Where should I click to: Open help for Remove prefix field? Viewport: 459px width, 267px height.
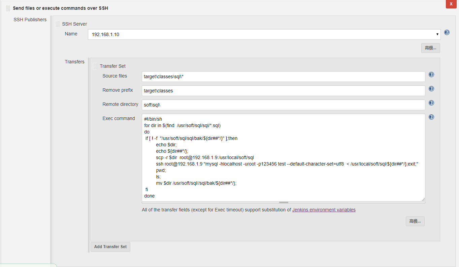(431, 89)
